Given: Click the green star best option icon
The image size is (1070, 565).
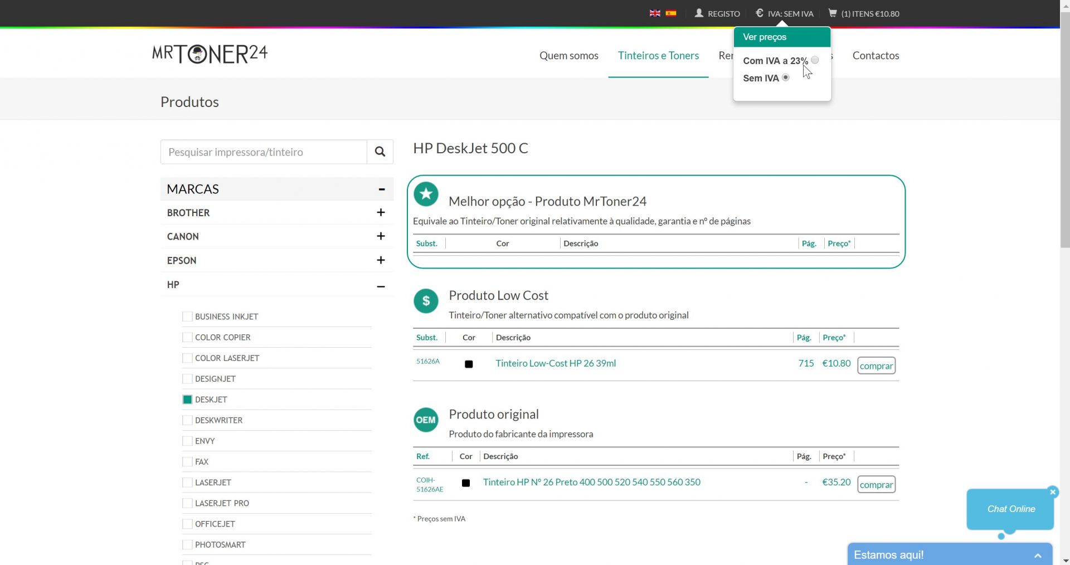Looking at the screenshot, I should 426,194.
